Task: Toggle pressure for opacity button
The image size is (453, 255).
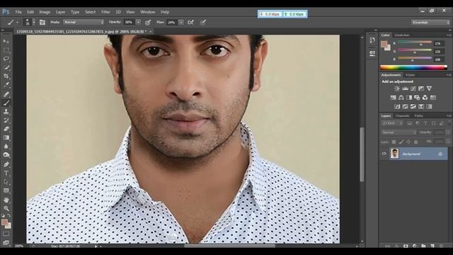Action: (148, 22)
